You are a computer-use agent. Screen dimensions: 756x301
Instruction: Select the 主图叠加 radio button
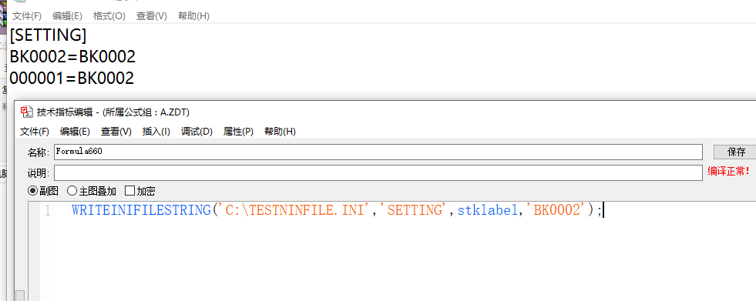(x=92, y=191)
